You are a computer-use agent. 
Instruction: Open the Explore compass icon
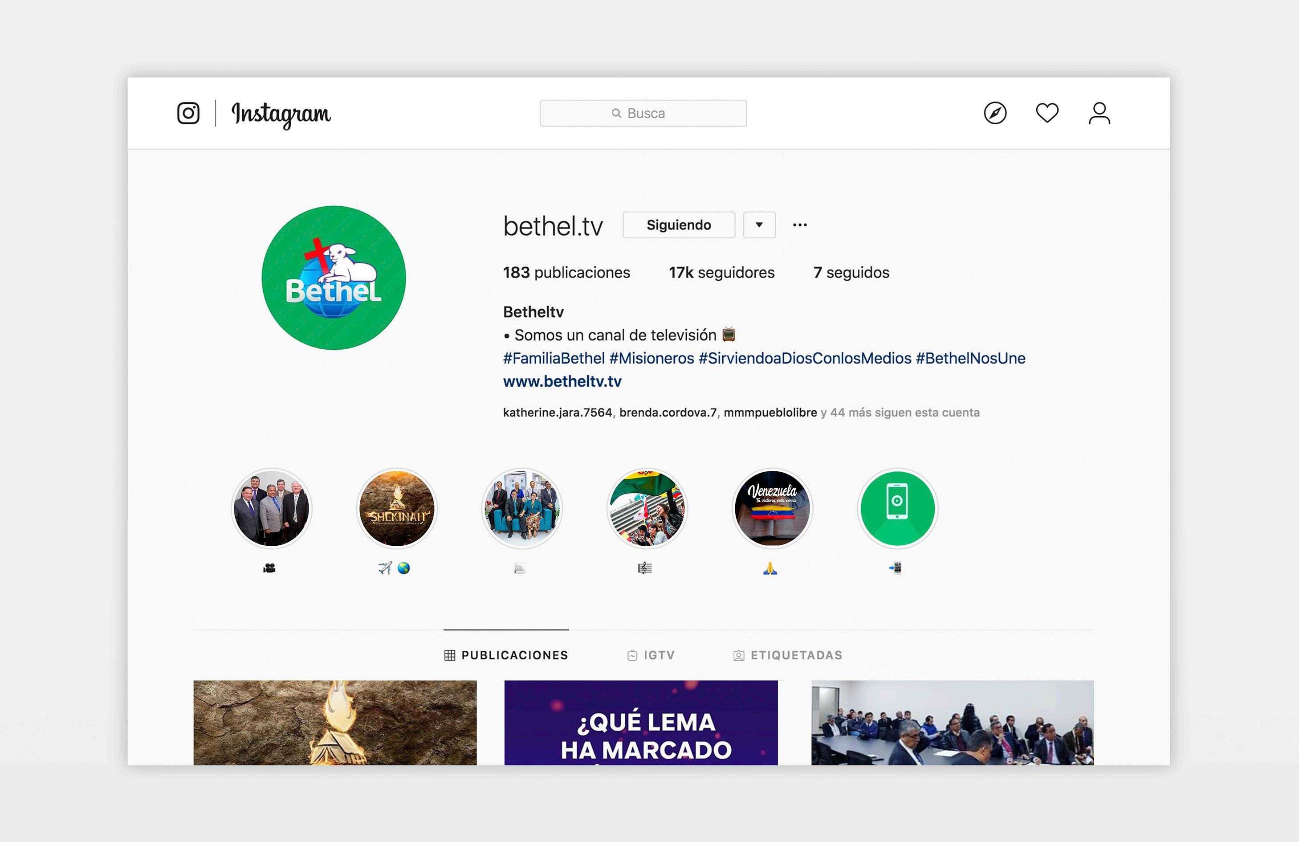995,113
